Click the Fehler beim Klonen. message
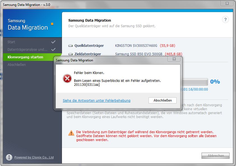Screen dimensions: 236x166 [89, 73]
